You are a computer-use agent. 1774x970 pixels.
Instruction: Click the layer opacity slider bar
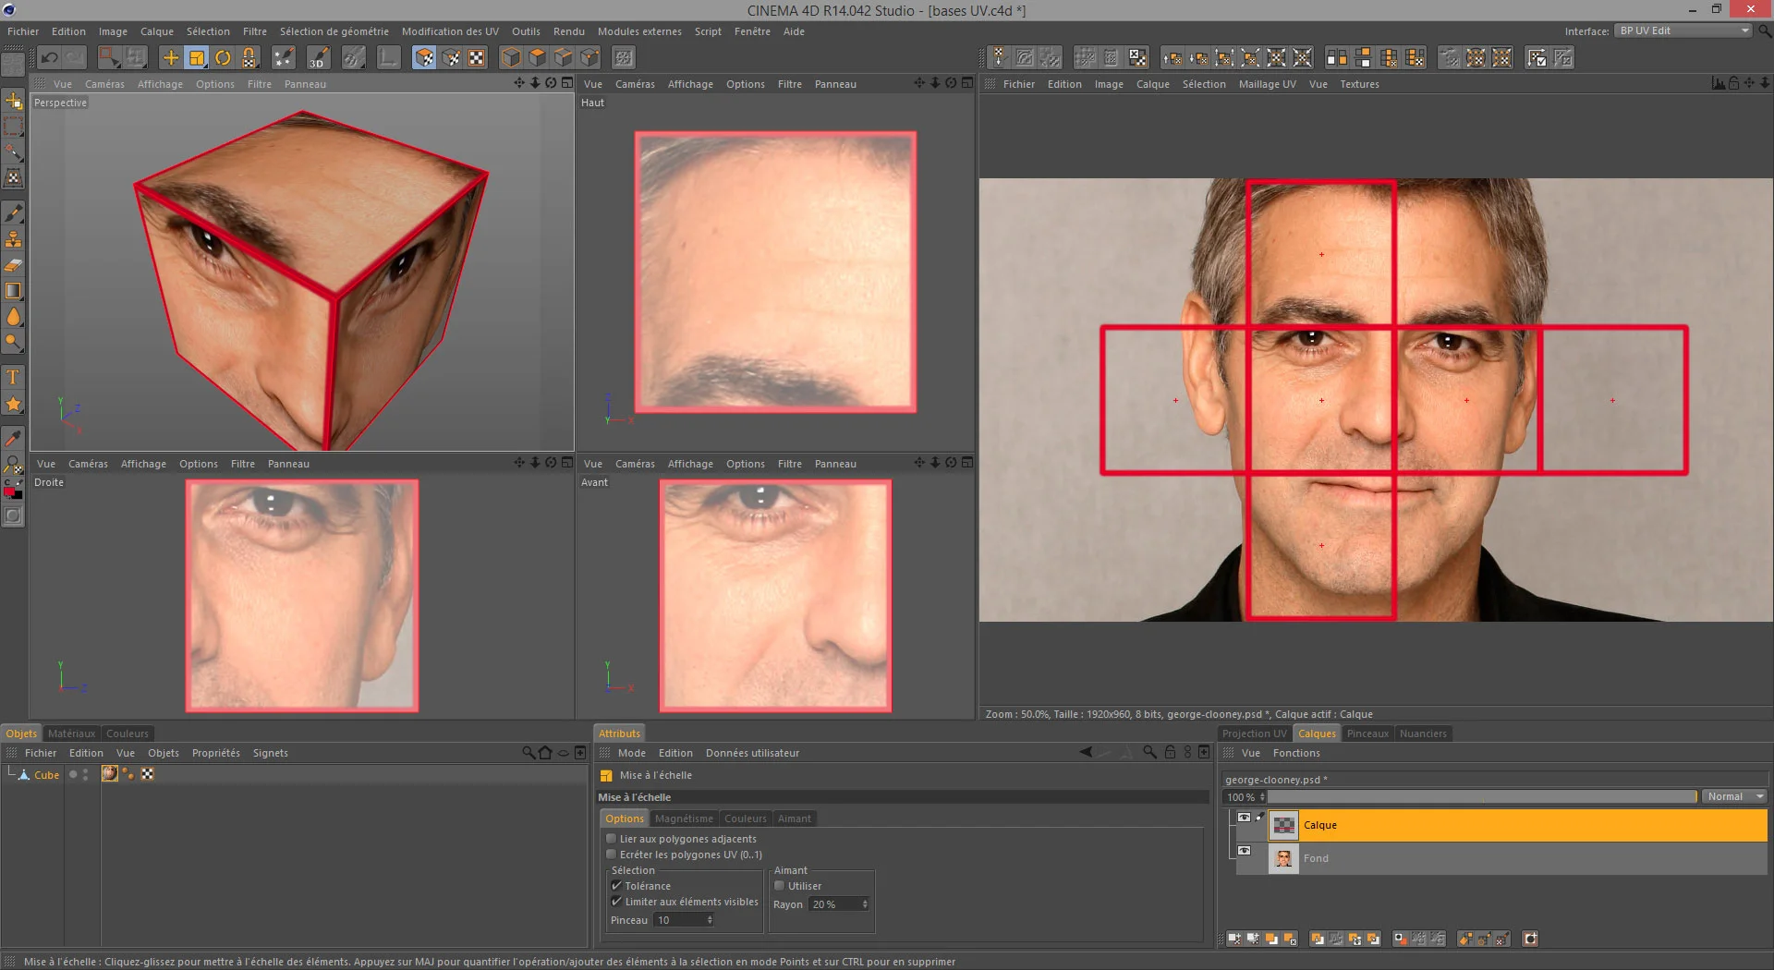click(1483, 796)
